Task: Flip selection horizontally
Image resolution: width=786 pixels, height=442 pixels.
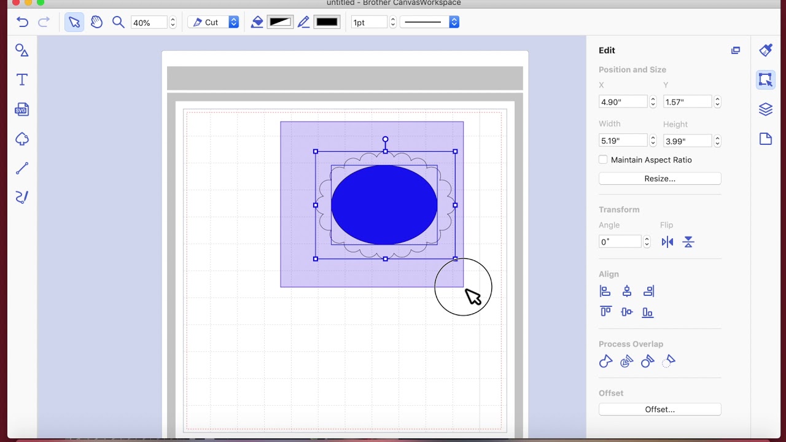Action: click(x=667, y=242)
